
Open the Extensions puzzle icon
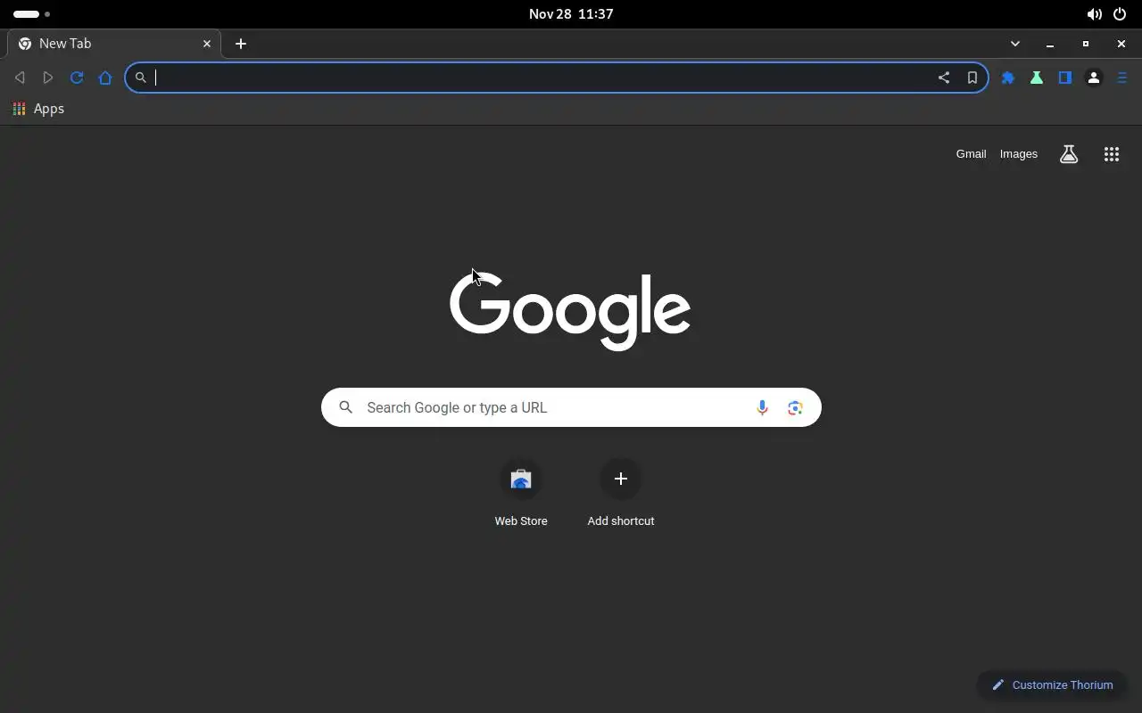(1008, 78)
